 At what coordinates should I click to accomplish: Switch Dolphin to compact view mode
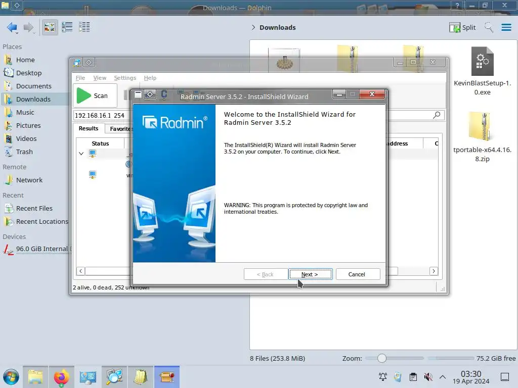tap(67, 27)
